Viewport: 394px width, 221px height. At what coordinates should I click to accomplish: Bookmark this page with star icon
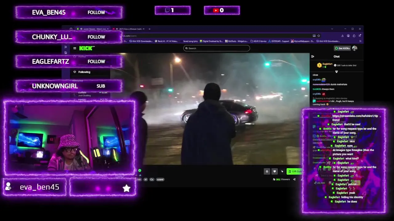[x=319, y=36]
